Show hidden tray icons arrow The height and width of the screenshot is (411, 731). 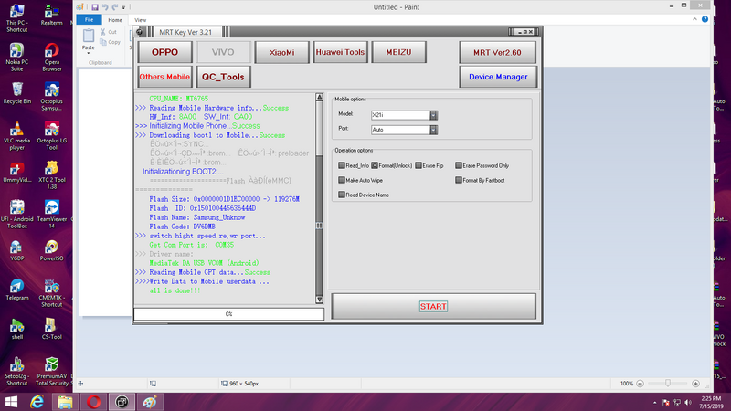pos(654,402)
